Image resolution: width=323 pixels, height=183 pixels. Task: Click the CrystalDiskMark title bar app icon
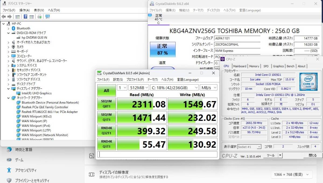pyautogui.click(x=100, y=73)
